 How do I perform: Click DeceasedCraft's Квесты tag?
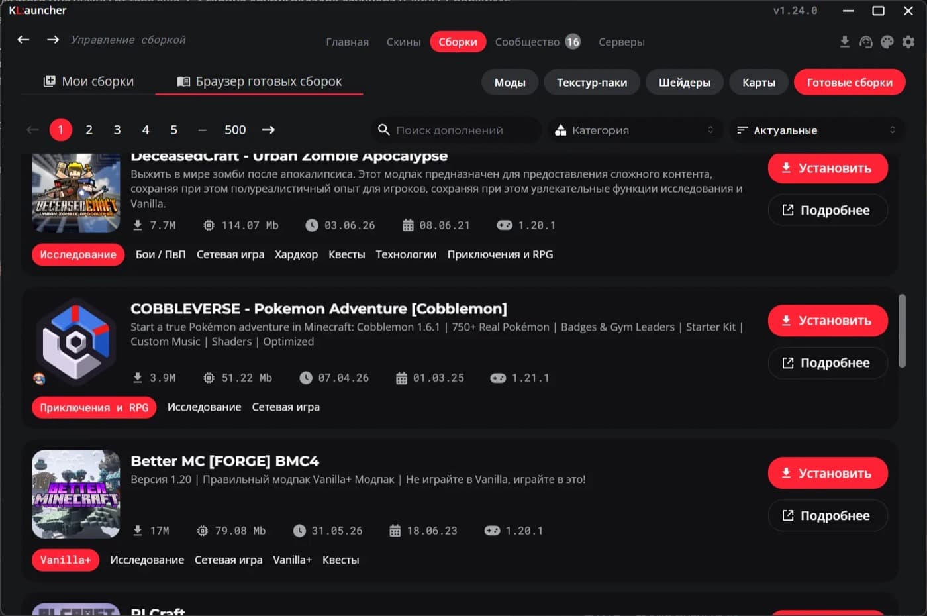[347, 254]
